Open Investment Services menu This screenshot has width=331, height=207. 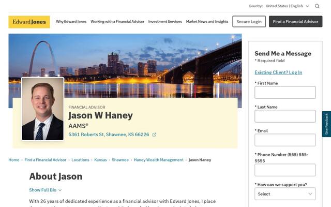pos(165,22)
